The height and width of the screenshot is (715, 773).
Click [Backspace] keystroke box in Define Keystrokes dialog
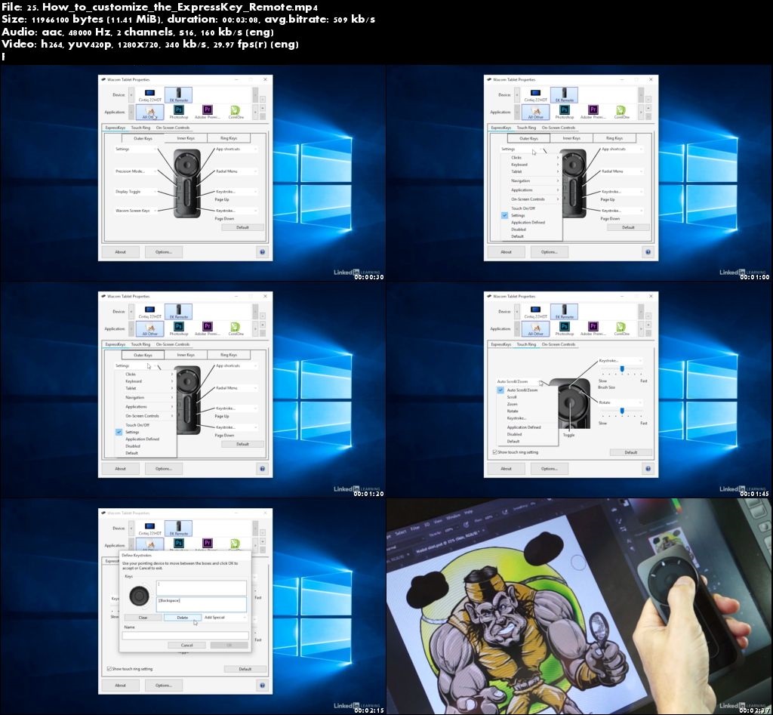201,604
